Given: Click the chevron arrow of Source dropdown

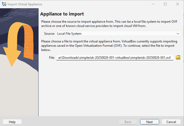Looking at the screenshot, I should [x=178, y=34].
